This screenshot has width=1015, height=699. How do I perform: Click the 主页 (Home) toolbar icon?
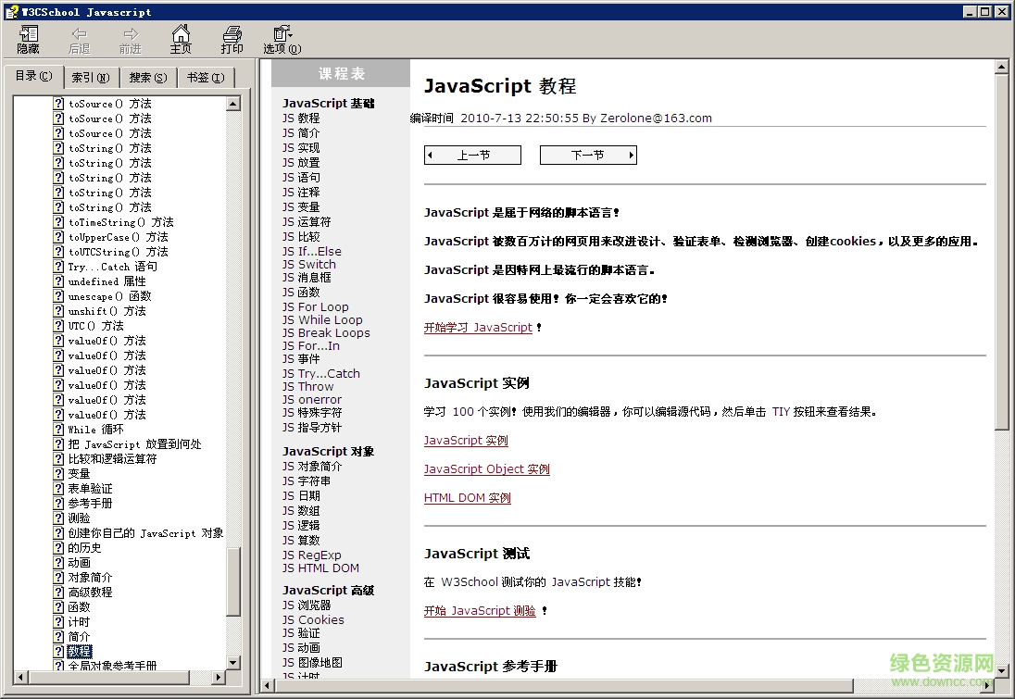click(181, 39)
